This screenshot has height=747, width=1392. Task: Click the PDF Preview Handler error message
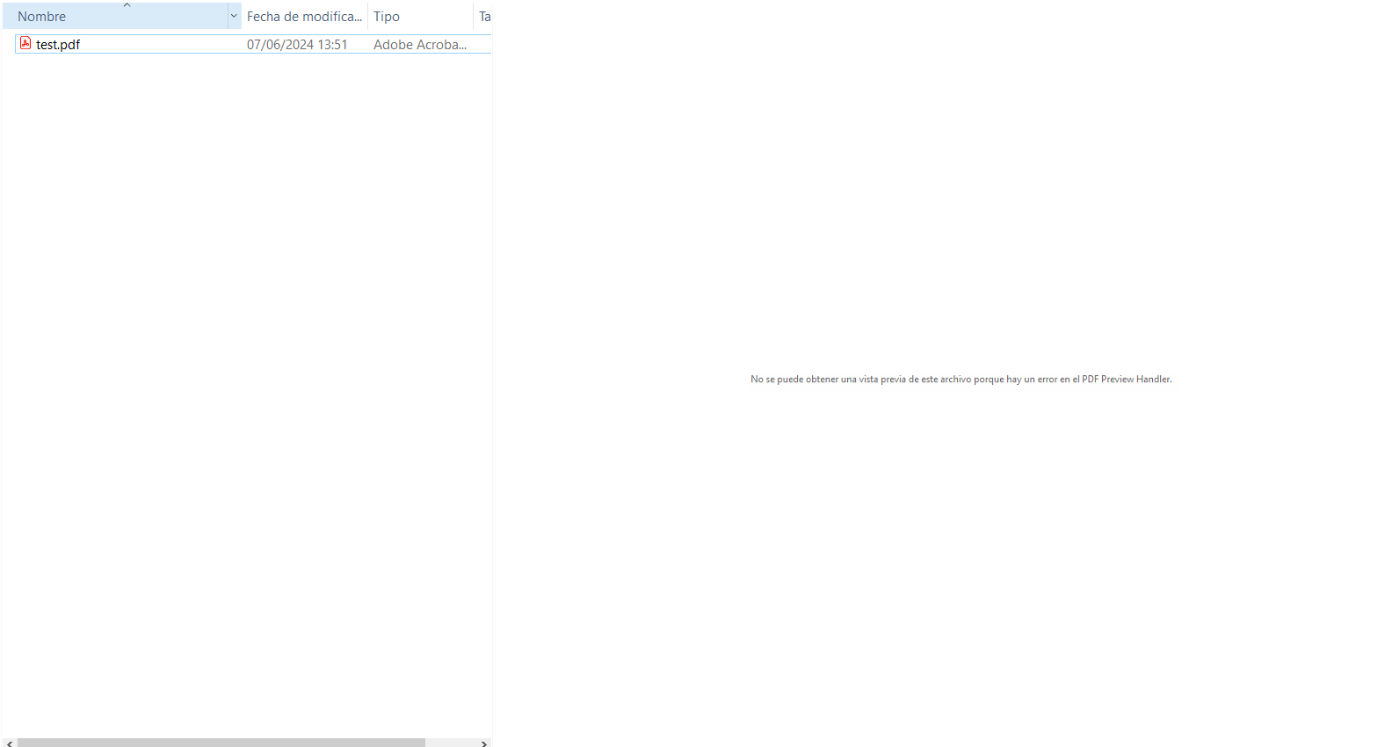[961, 379]
